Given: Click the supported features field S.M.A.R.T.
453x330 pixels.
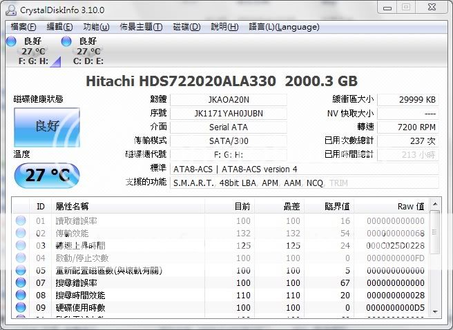Looking at the screenshot, I should [x=305, y=183].
